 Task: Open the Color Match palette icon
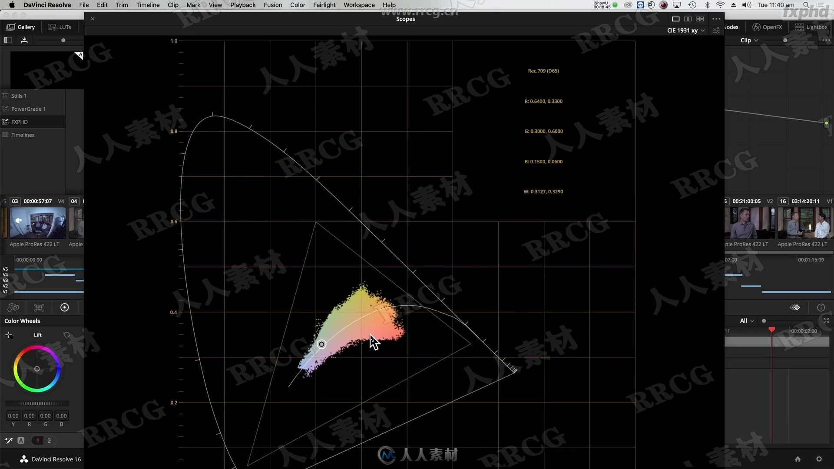(39, 307)
